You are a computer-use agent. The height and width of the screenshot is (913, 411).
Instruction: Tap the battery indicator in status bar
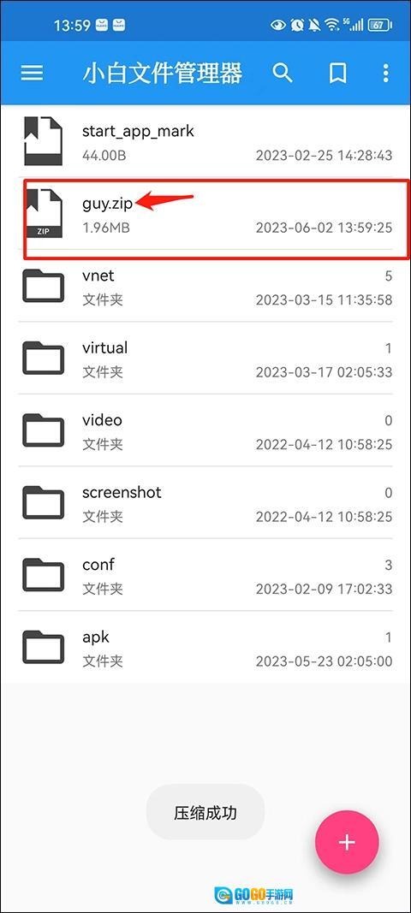379,25
